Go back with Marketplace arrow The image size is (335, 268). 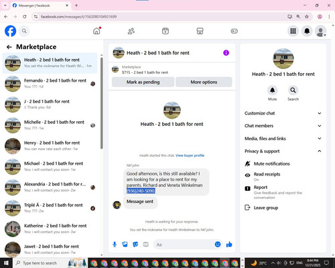click(x=9, y=47)
